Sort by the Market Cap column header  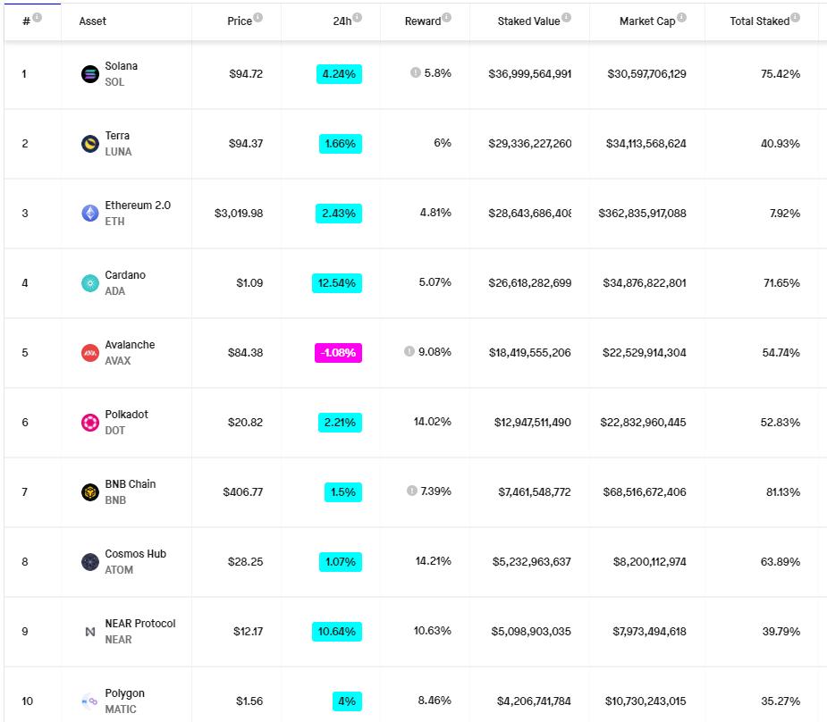647,21
